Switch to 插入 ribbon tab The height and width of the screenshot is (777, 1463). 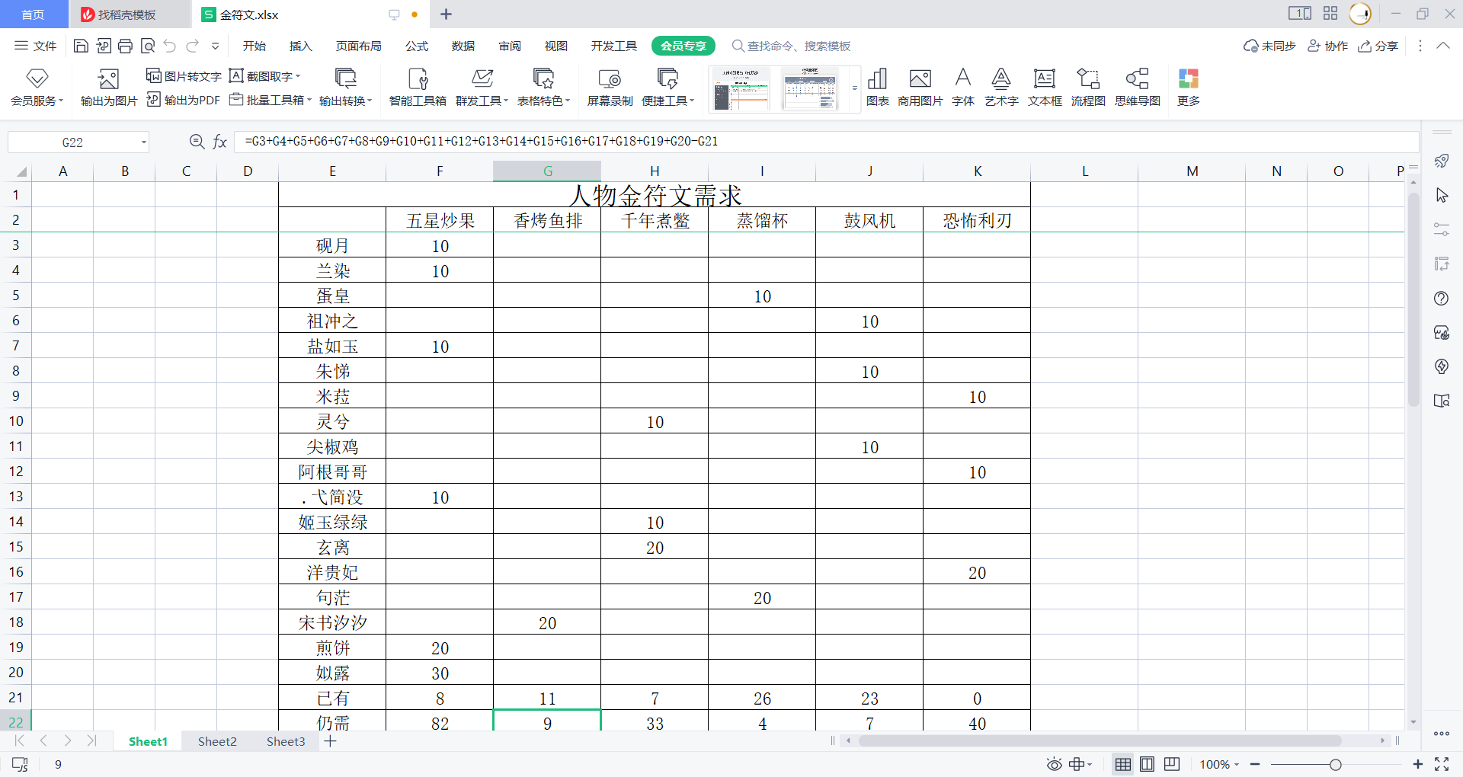301,46
